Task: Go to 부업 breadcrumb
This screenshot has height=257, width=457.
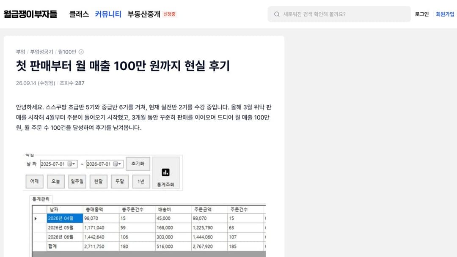Action: [x=20, y=52]
